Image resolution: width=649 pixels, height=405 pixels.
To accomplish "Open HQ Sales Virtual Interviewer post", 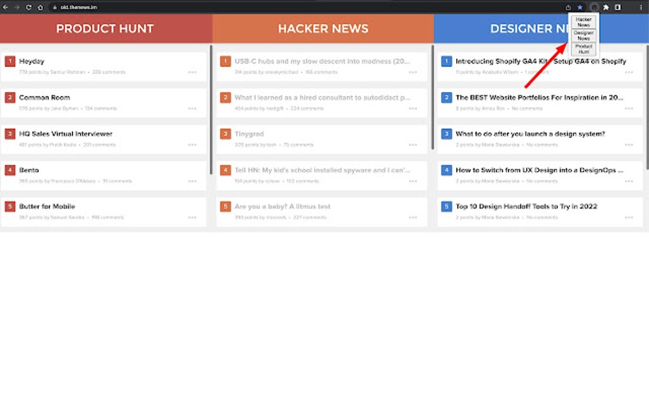I will (x=66, y=134).
